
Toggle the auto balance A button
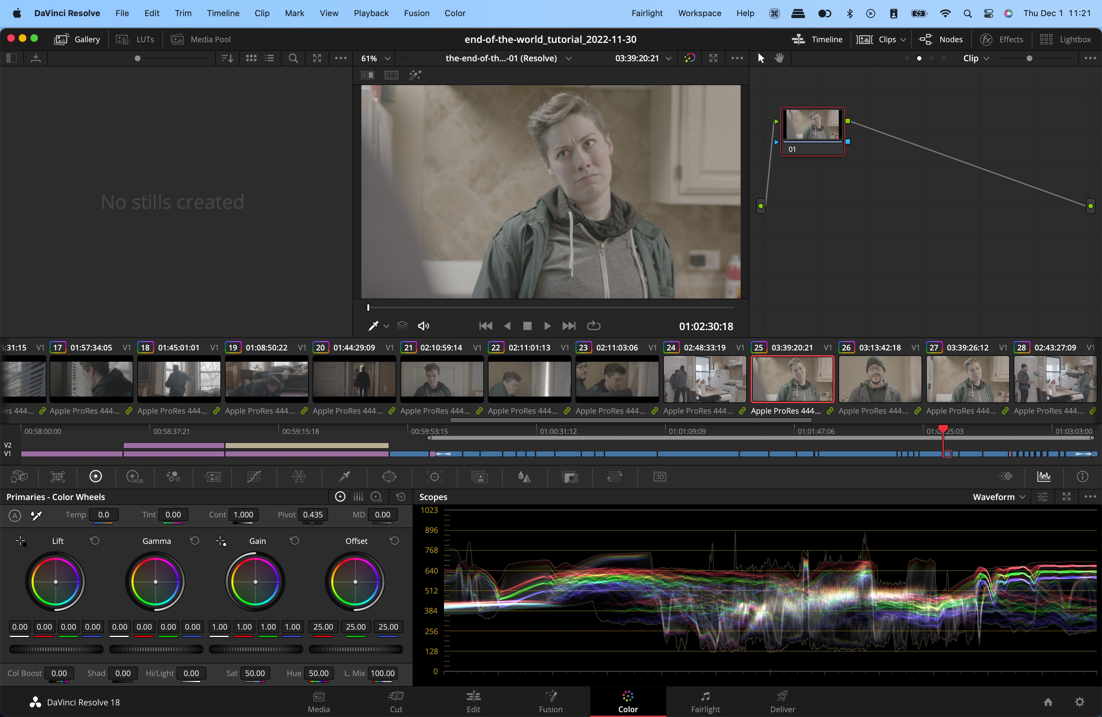tap(15, 516)
